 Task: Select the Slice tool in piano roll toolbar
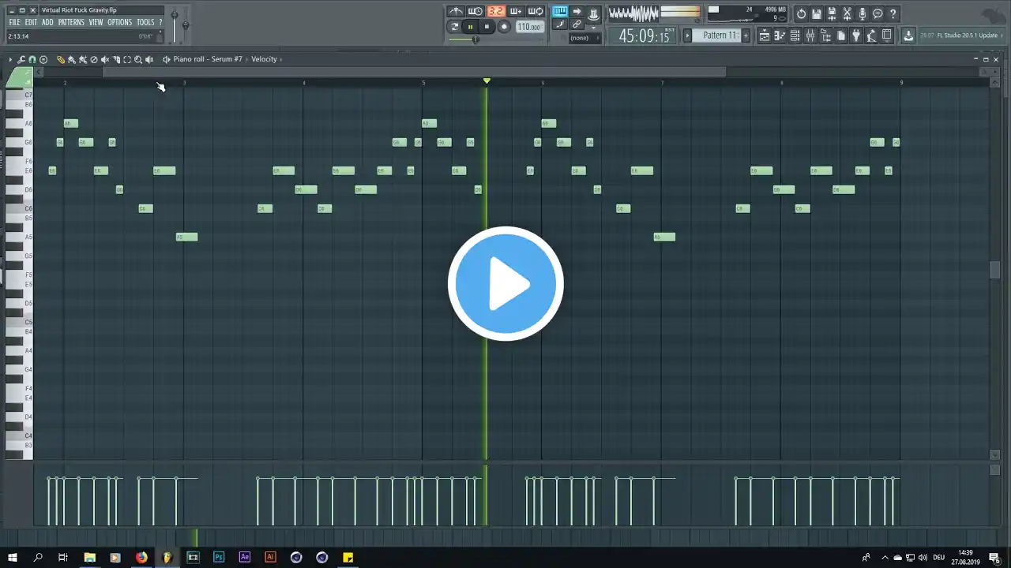115,59
